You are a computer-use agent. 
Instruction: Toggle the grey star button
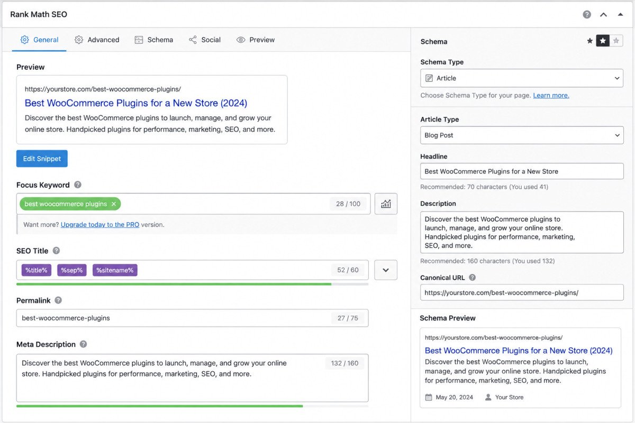[616, 41]
